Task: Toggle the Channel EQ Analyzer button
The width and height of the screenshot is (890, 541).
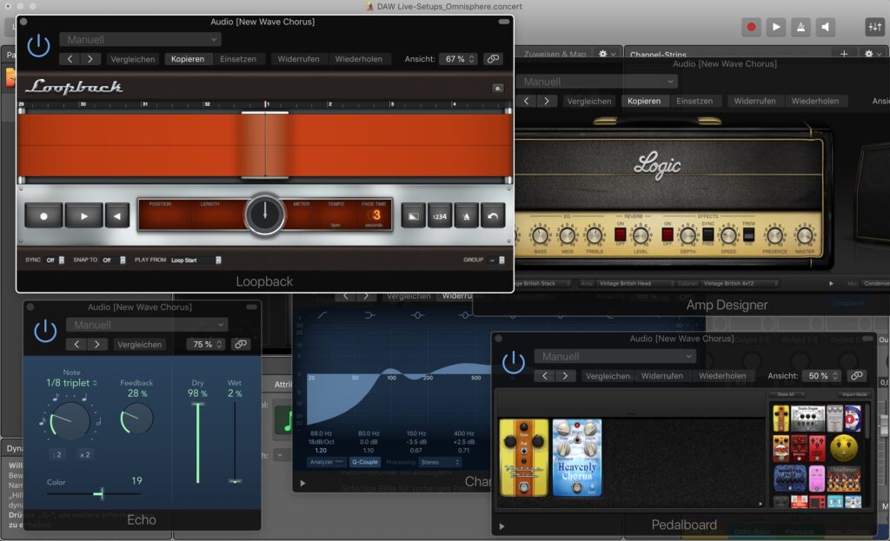Action: [x=326, y=462]
